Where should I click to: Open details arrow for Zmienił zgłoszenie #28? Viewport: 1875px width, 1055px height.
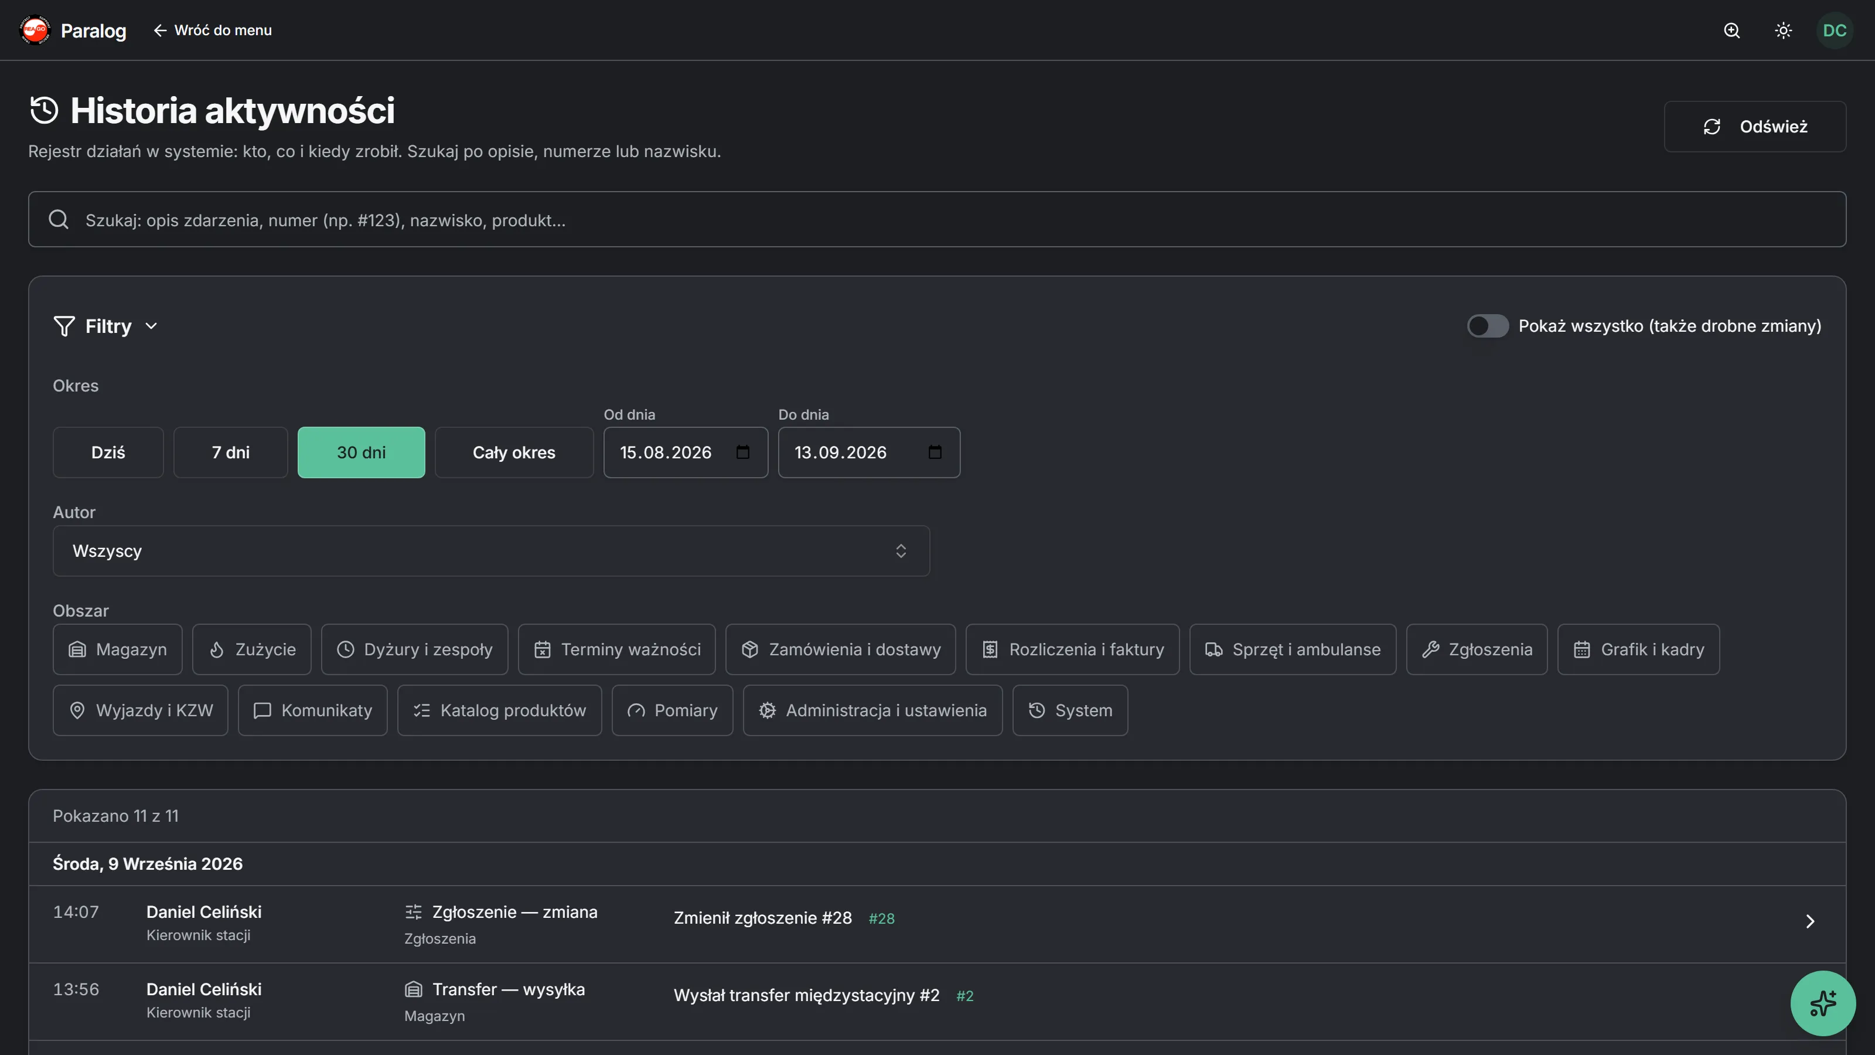(1810, 922)
